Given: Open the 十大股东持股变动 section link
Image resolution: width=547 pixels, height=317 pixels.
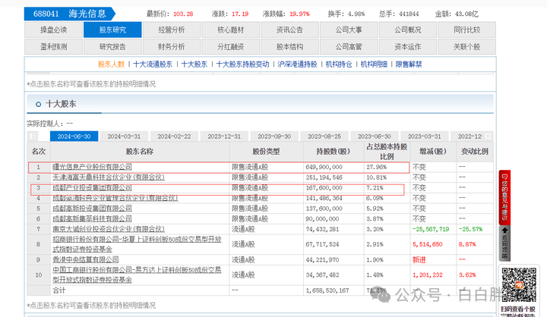Looking at the screenshot, I should click(243, 64).
